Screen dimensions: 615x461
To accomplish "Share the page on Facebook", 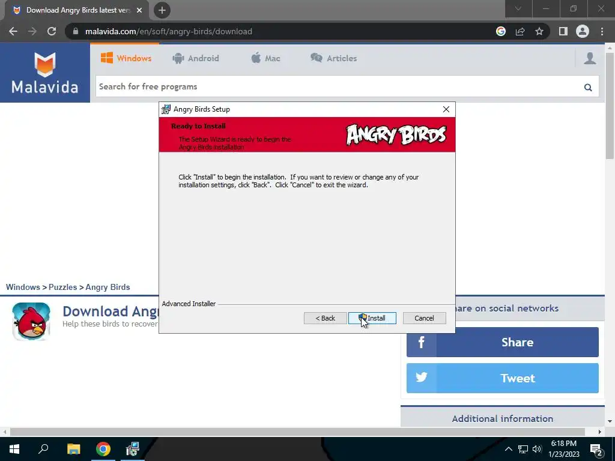I will click(x=503, y=342).
